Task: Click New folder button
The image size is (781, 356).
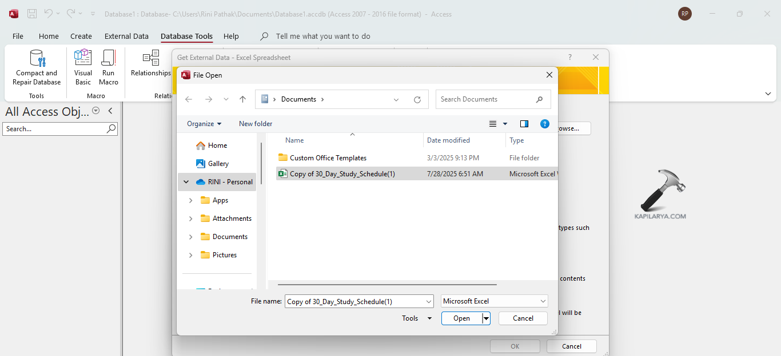Action: (x=256, y=124)
